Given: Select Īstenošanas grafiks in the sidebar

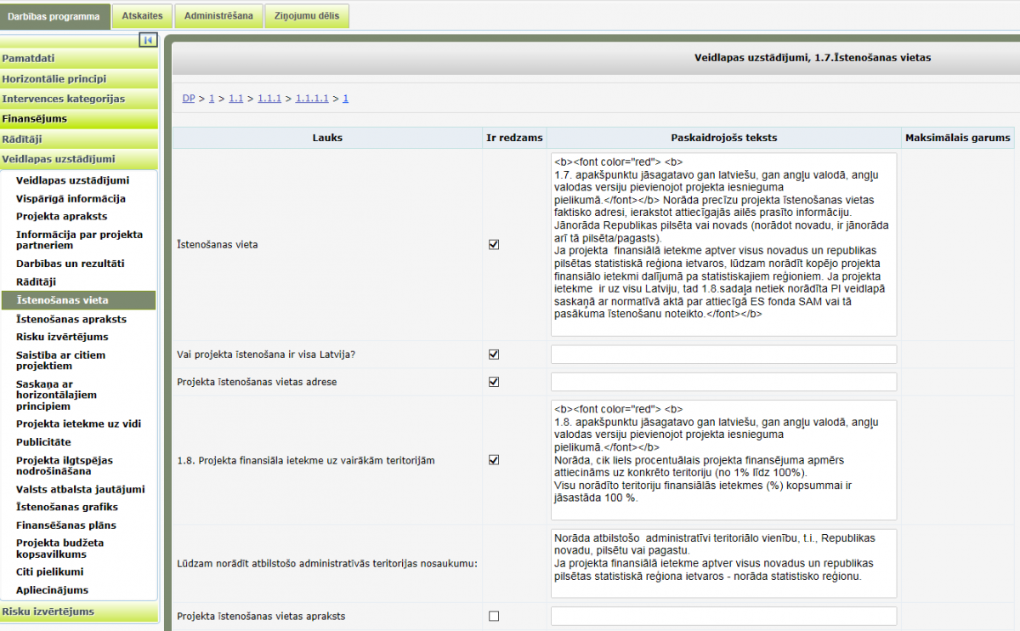Looking at the screenshot, I should (66, 507).
